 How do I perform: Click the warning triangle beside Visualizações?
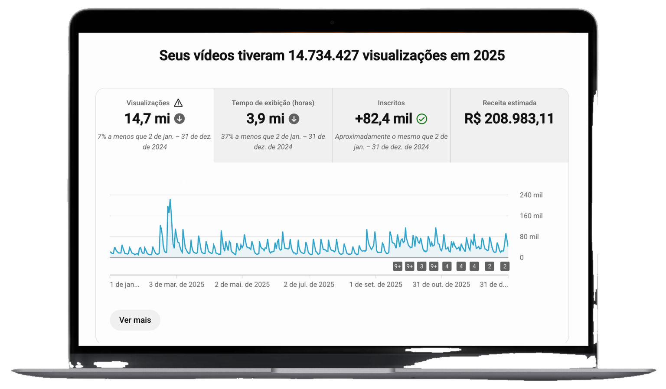178,103
